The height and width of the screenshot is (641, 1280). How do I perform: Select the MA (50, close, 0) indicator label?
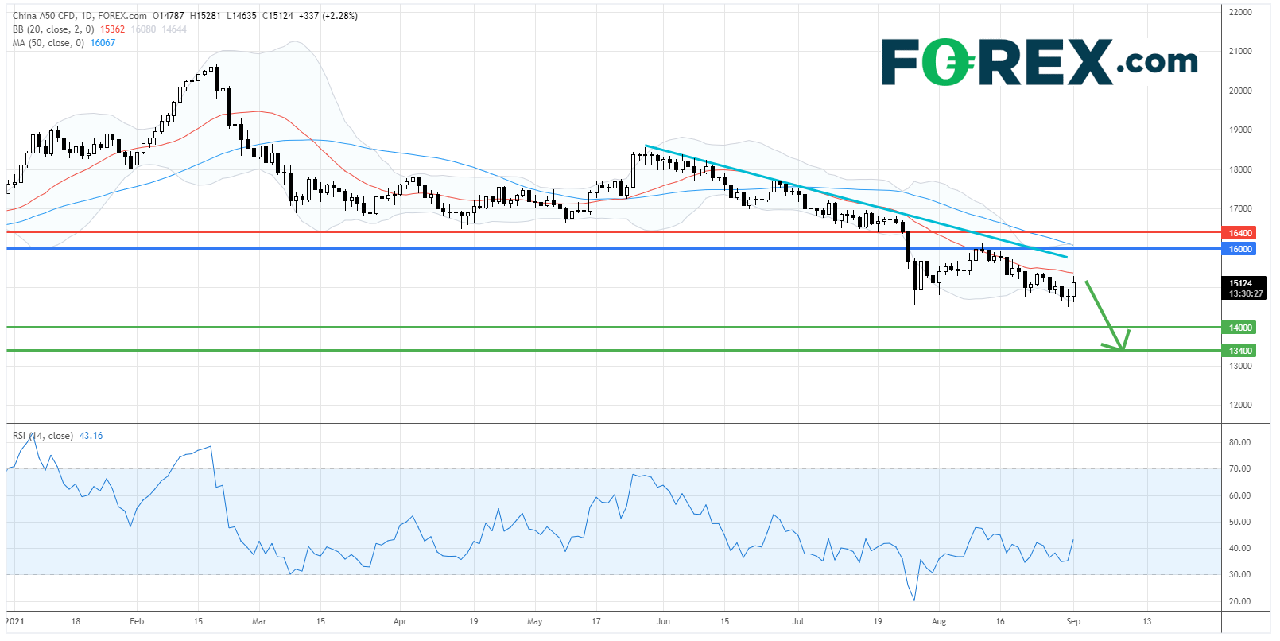(48, 43)
